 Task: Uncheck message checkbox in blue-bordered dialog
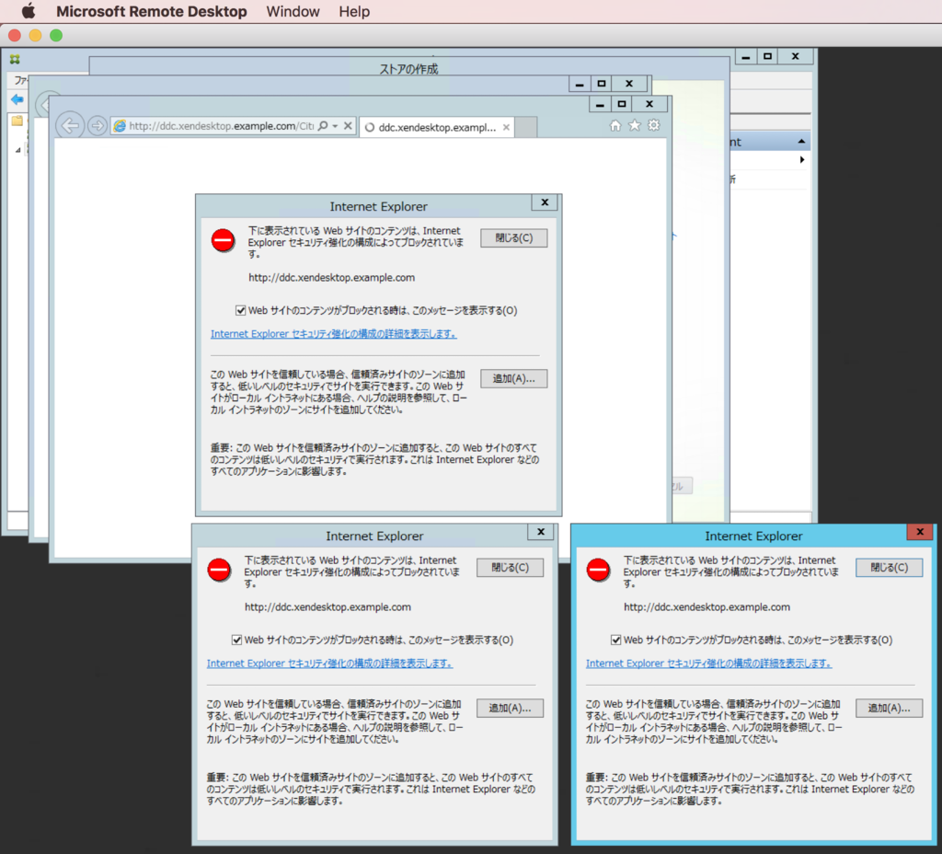tap(615, 640)
